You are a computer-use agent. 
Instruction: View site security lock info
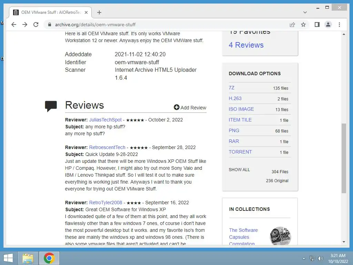(50, 24)
